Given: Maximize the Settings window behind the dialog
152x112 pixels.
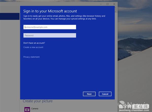Looking at the screenshot, I should click(x=107, y=4).
